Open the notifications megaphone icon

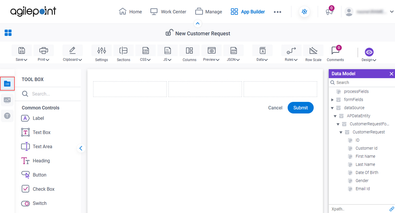329,12
